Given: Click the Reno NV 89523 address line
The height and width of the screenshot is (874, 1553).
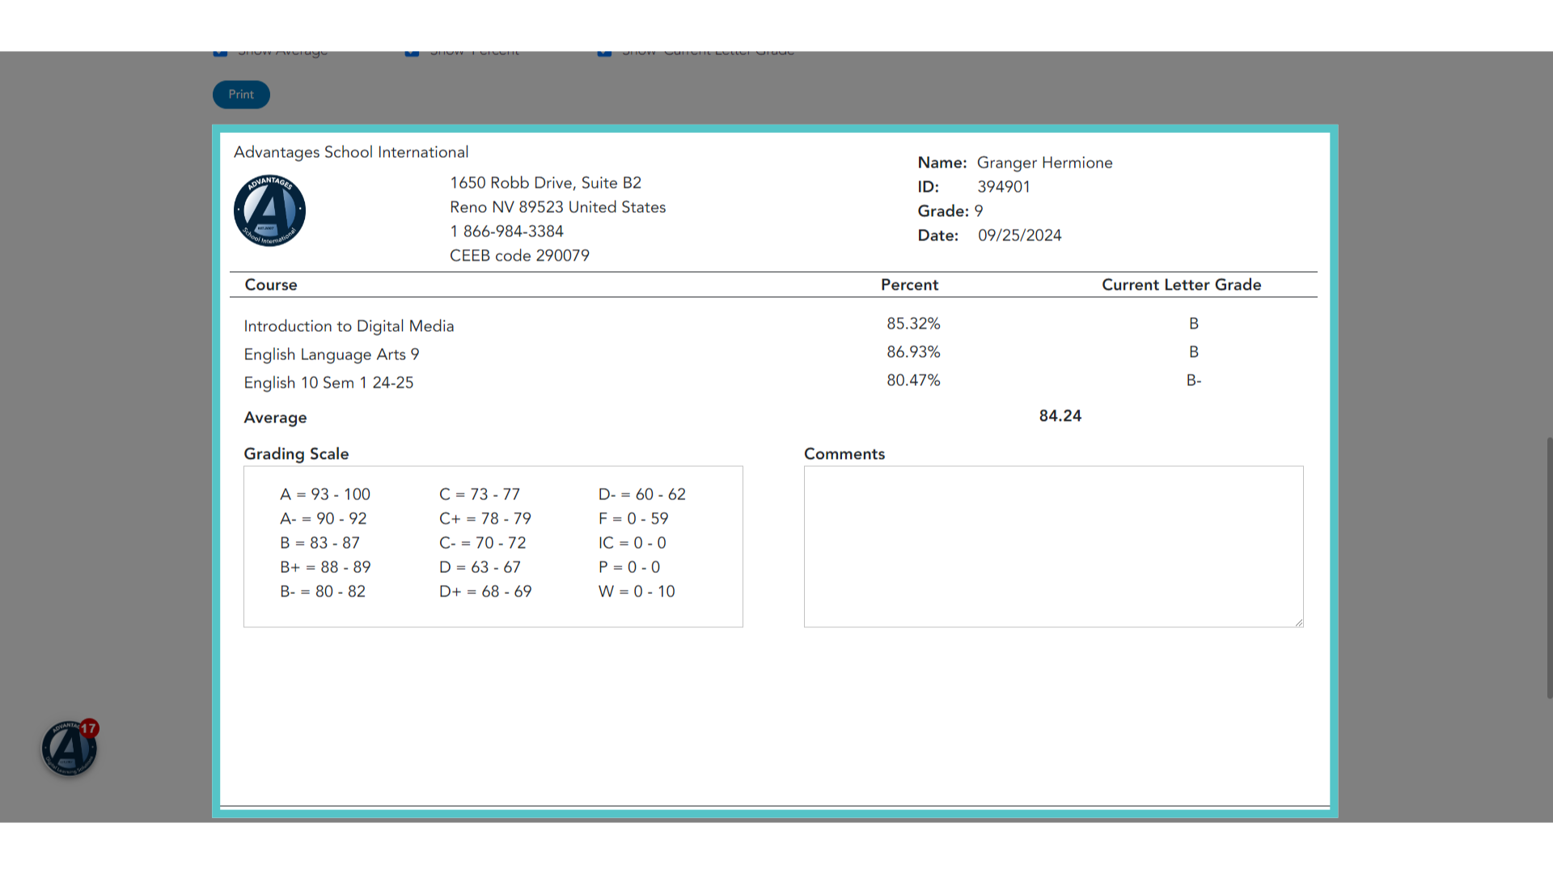Looking at the screenshot, I should (x=557, y=207).
